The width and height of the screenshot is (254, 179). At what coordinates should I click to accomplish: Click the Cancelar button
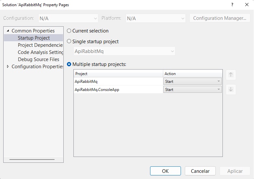tap(200, 171)
